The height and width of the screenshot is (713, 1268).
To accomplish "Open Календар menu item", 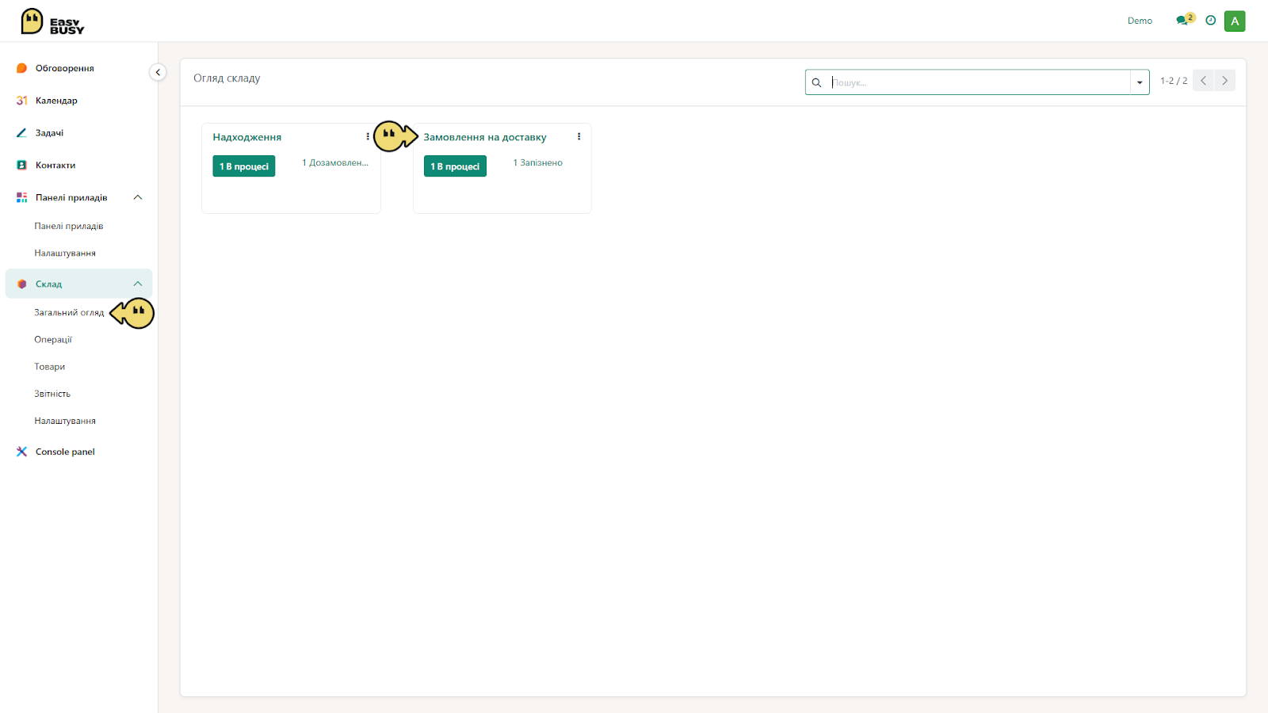I will [x=56, y=101].
